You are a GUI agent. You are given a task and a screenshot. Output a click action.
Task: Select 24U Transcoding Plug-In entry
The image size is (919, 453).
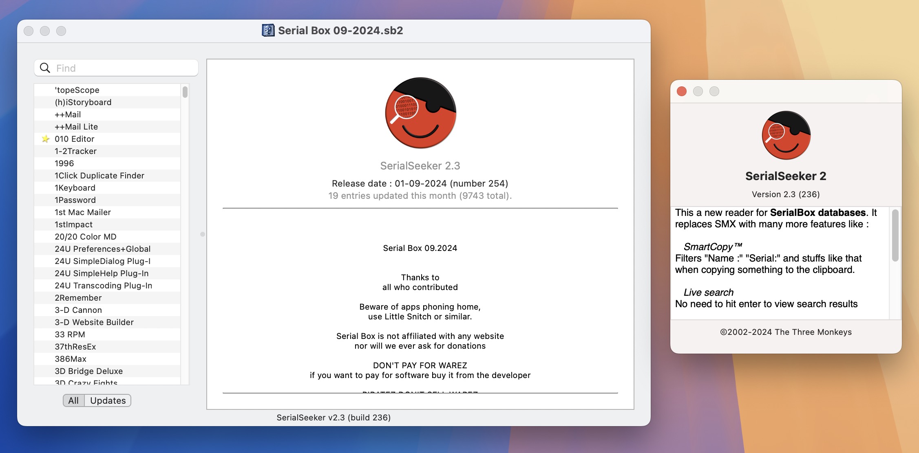[108, 286]
